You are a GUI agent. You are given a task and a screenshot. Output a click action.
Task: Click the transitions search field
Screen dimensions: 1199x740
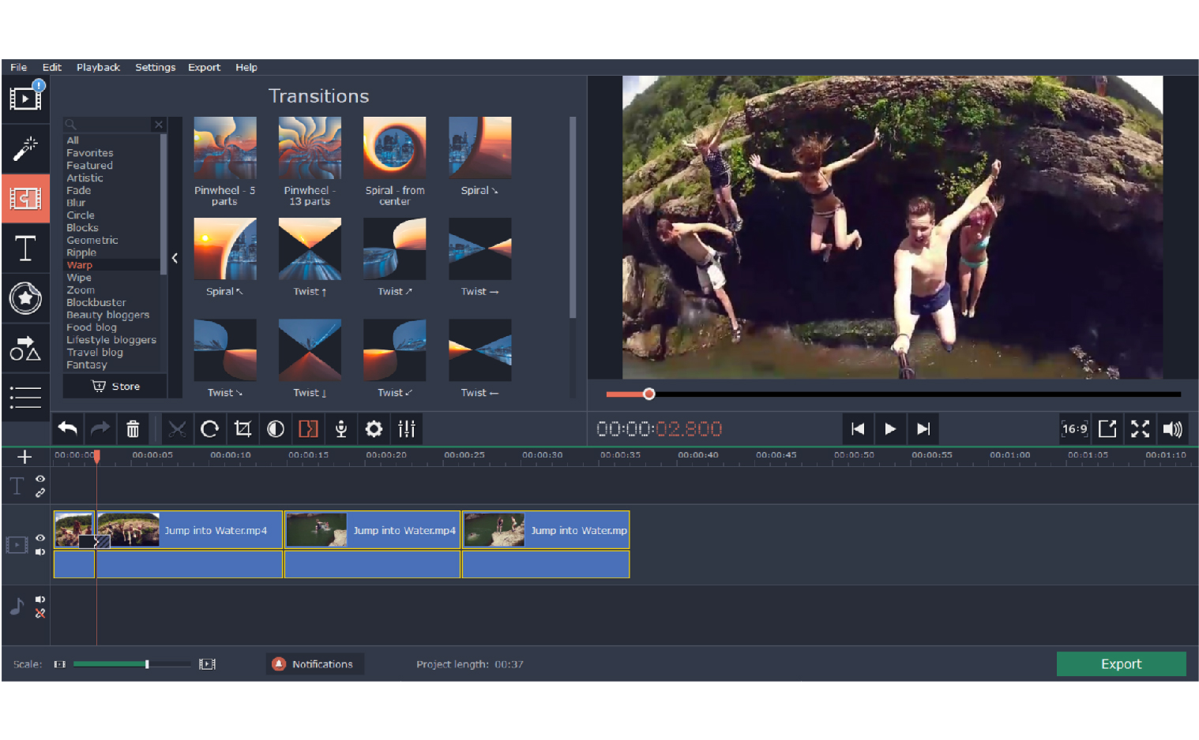108,125
